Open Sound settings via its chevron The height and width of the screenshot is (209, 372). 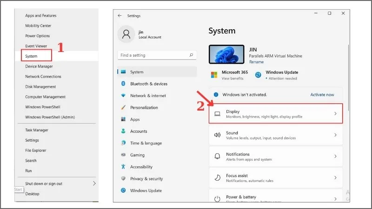335,135
